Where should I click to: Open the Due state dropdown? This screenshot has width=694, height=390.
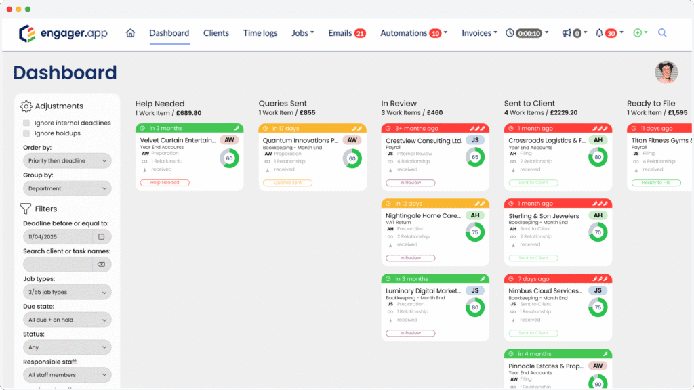tap(67, 320)
